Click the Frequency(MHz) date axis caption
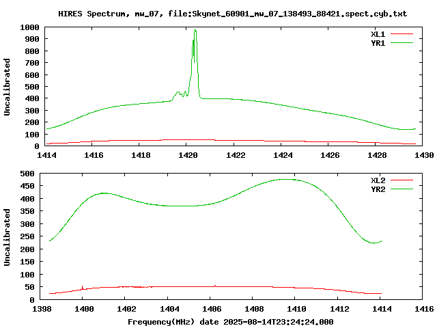The image size is (437, 328). [231, 322]
